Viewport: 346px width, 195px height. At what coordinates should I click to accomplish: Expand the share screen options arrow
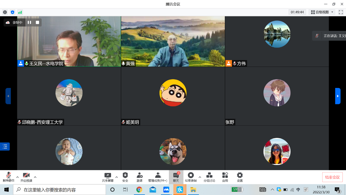point(117,177)
